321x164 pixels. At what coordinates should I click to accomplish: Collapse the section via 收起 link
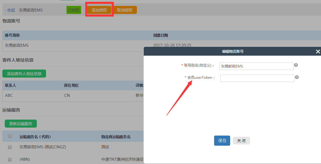10,10
